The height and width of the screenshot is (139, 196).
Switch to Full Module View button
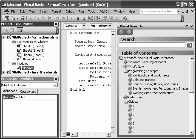tap(68, 134)
